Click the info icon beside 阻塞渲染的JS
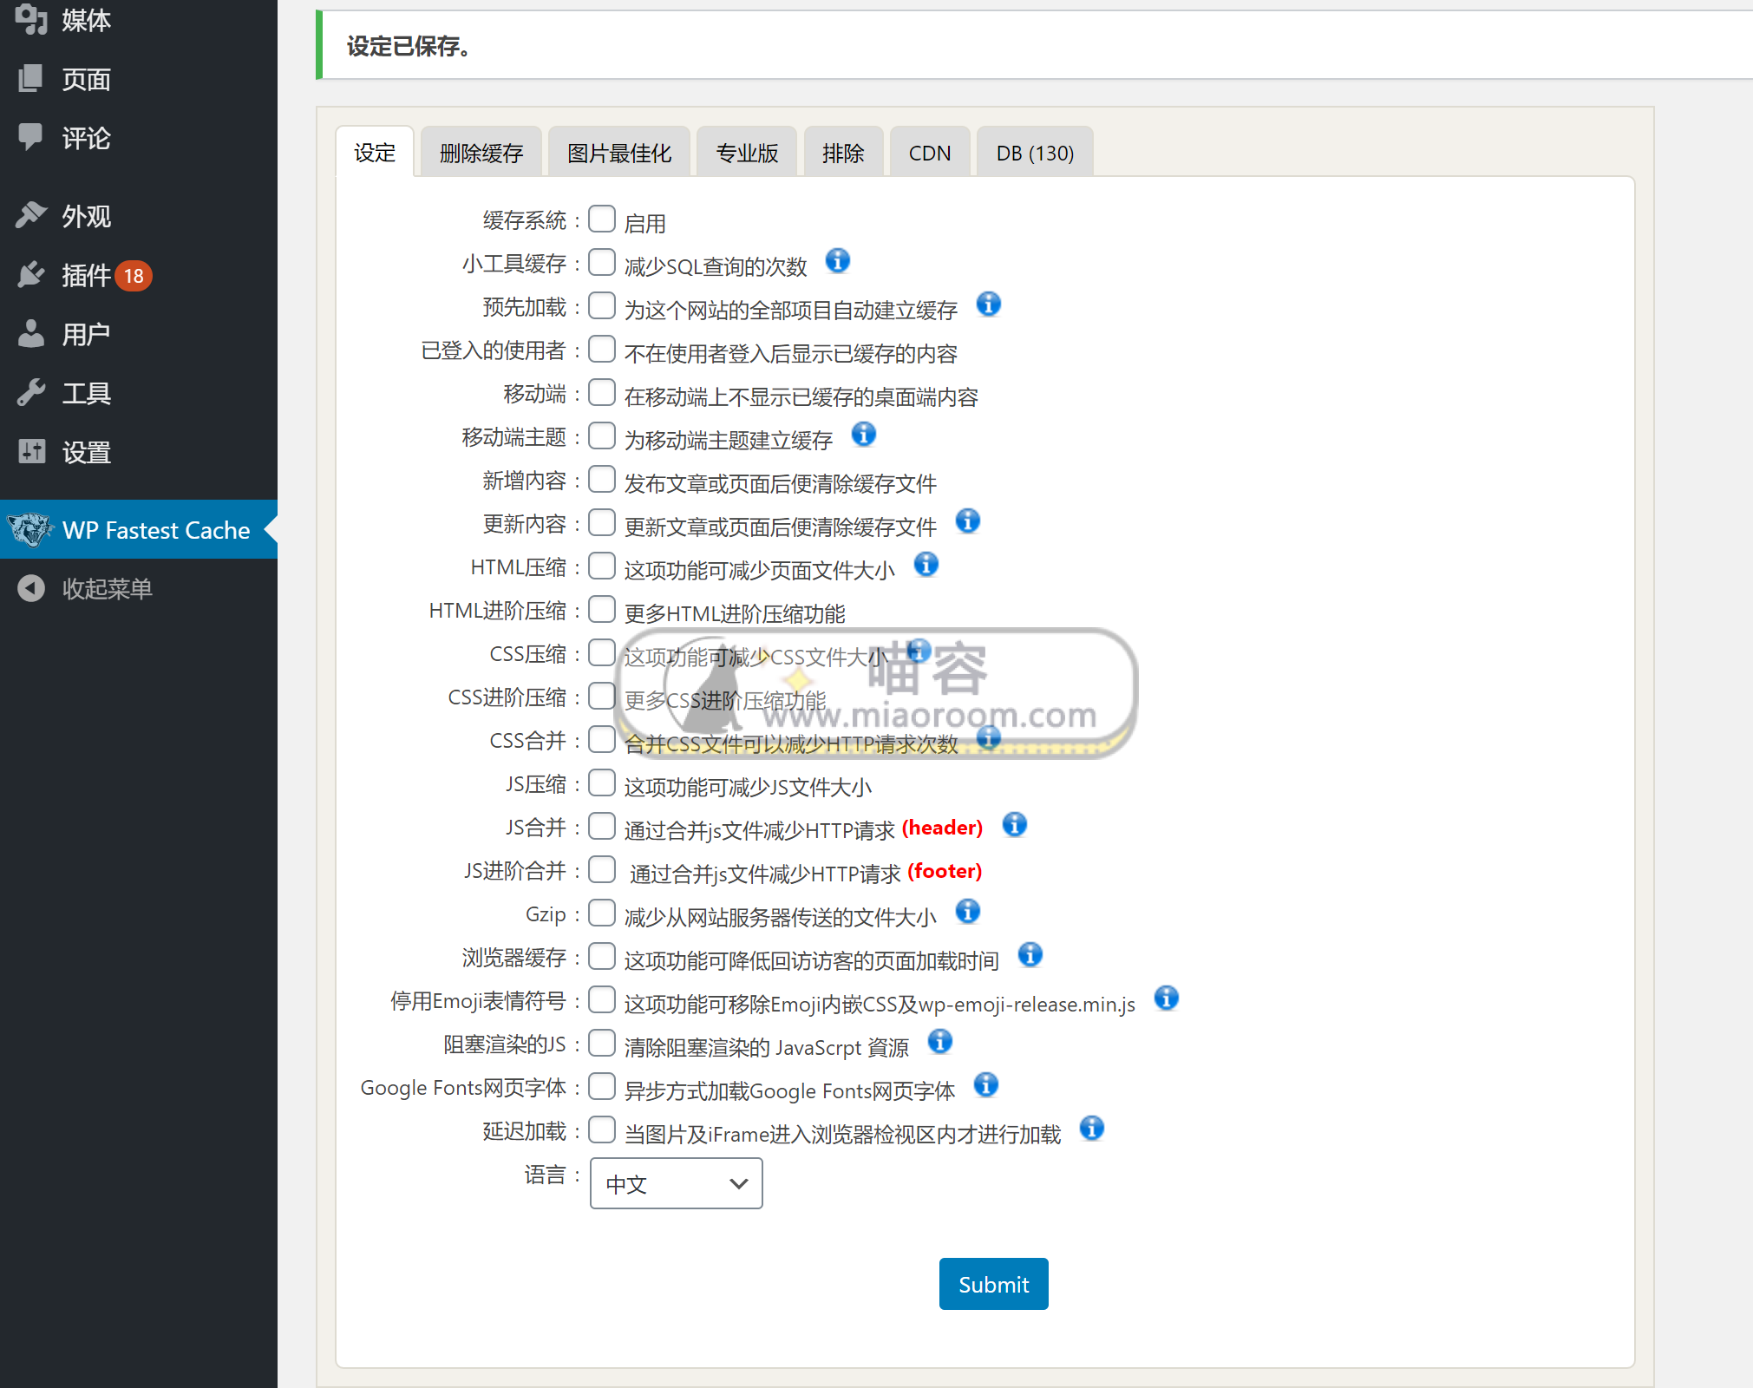The image size is (1753, 1388). click(x=939, y=1041)
